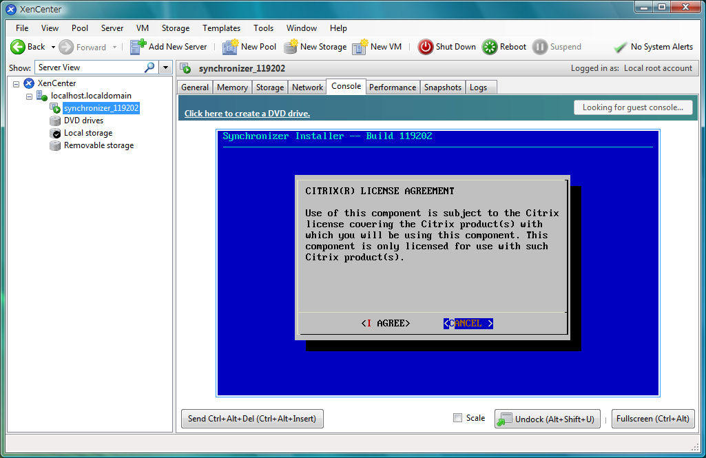
Task: Click the Undock console button
Action: pos(548,419)
